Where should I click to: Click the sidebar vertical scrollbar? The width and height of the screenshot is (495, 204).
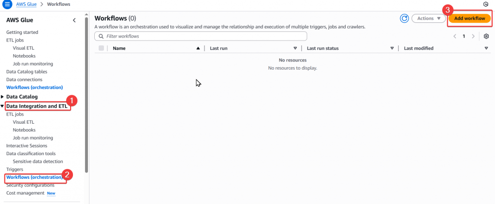[x=87, y=97]
